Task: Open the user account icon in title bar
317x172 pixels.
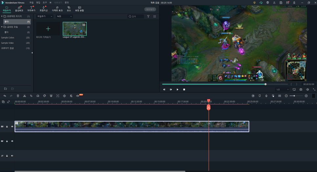Action: [274, 3]
